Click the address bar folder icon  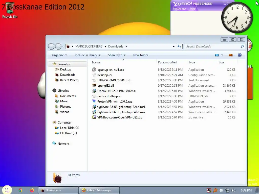tap(68, 46)
